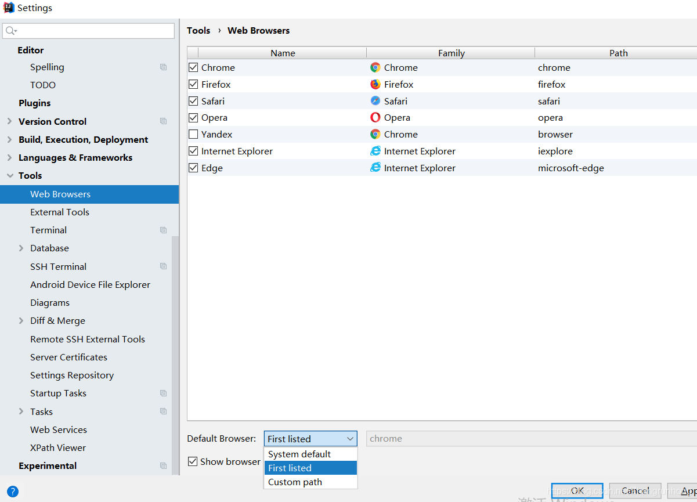Open TODO settings under Editor
Viewport: 697px width, 502px height.
(43, 85)
